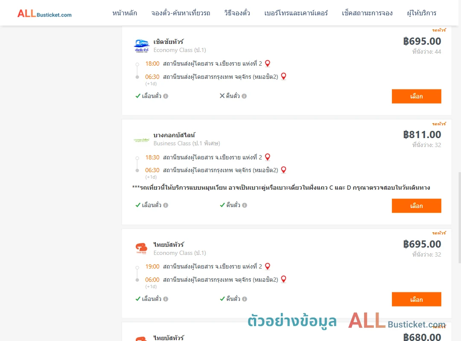Show map pin for เชิดชัยทัวร์ 06:30 arrival
The height and width of the screenshot is (341, 461).
click(x=283, y=76)
